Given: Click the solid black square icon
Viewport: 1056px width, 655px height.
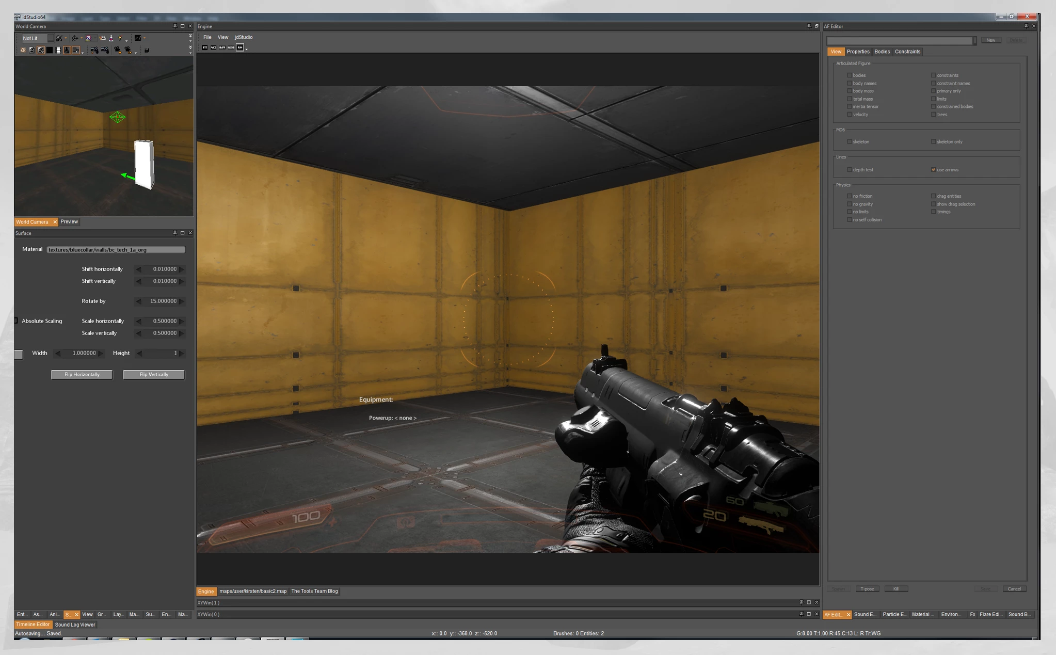Looking at the screenshot, I should (x=50, y=50).
